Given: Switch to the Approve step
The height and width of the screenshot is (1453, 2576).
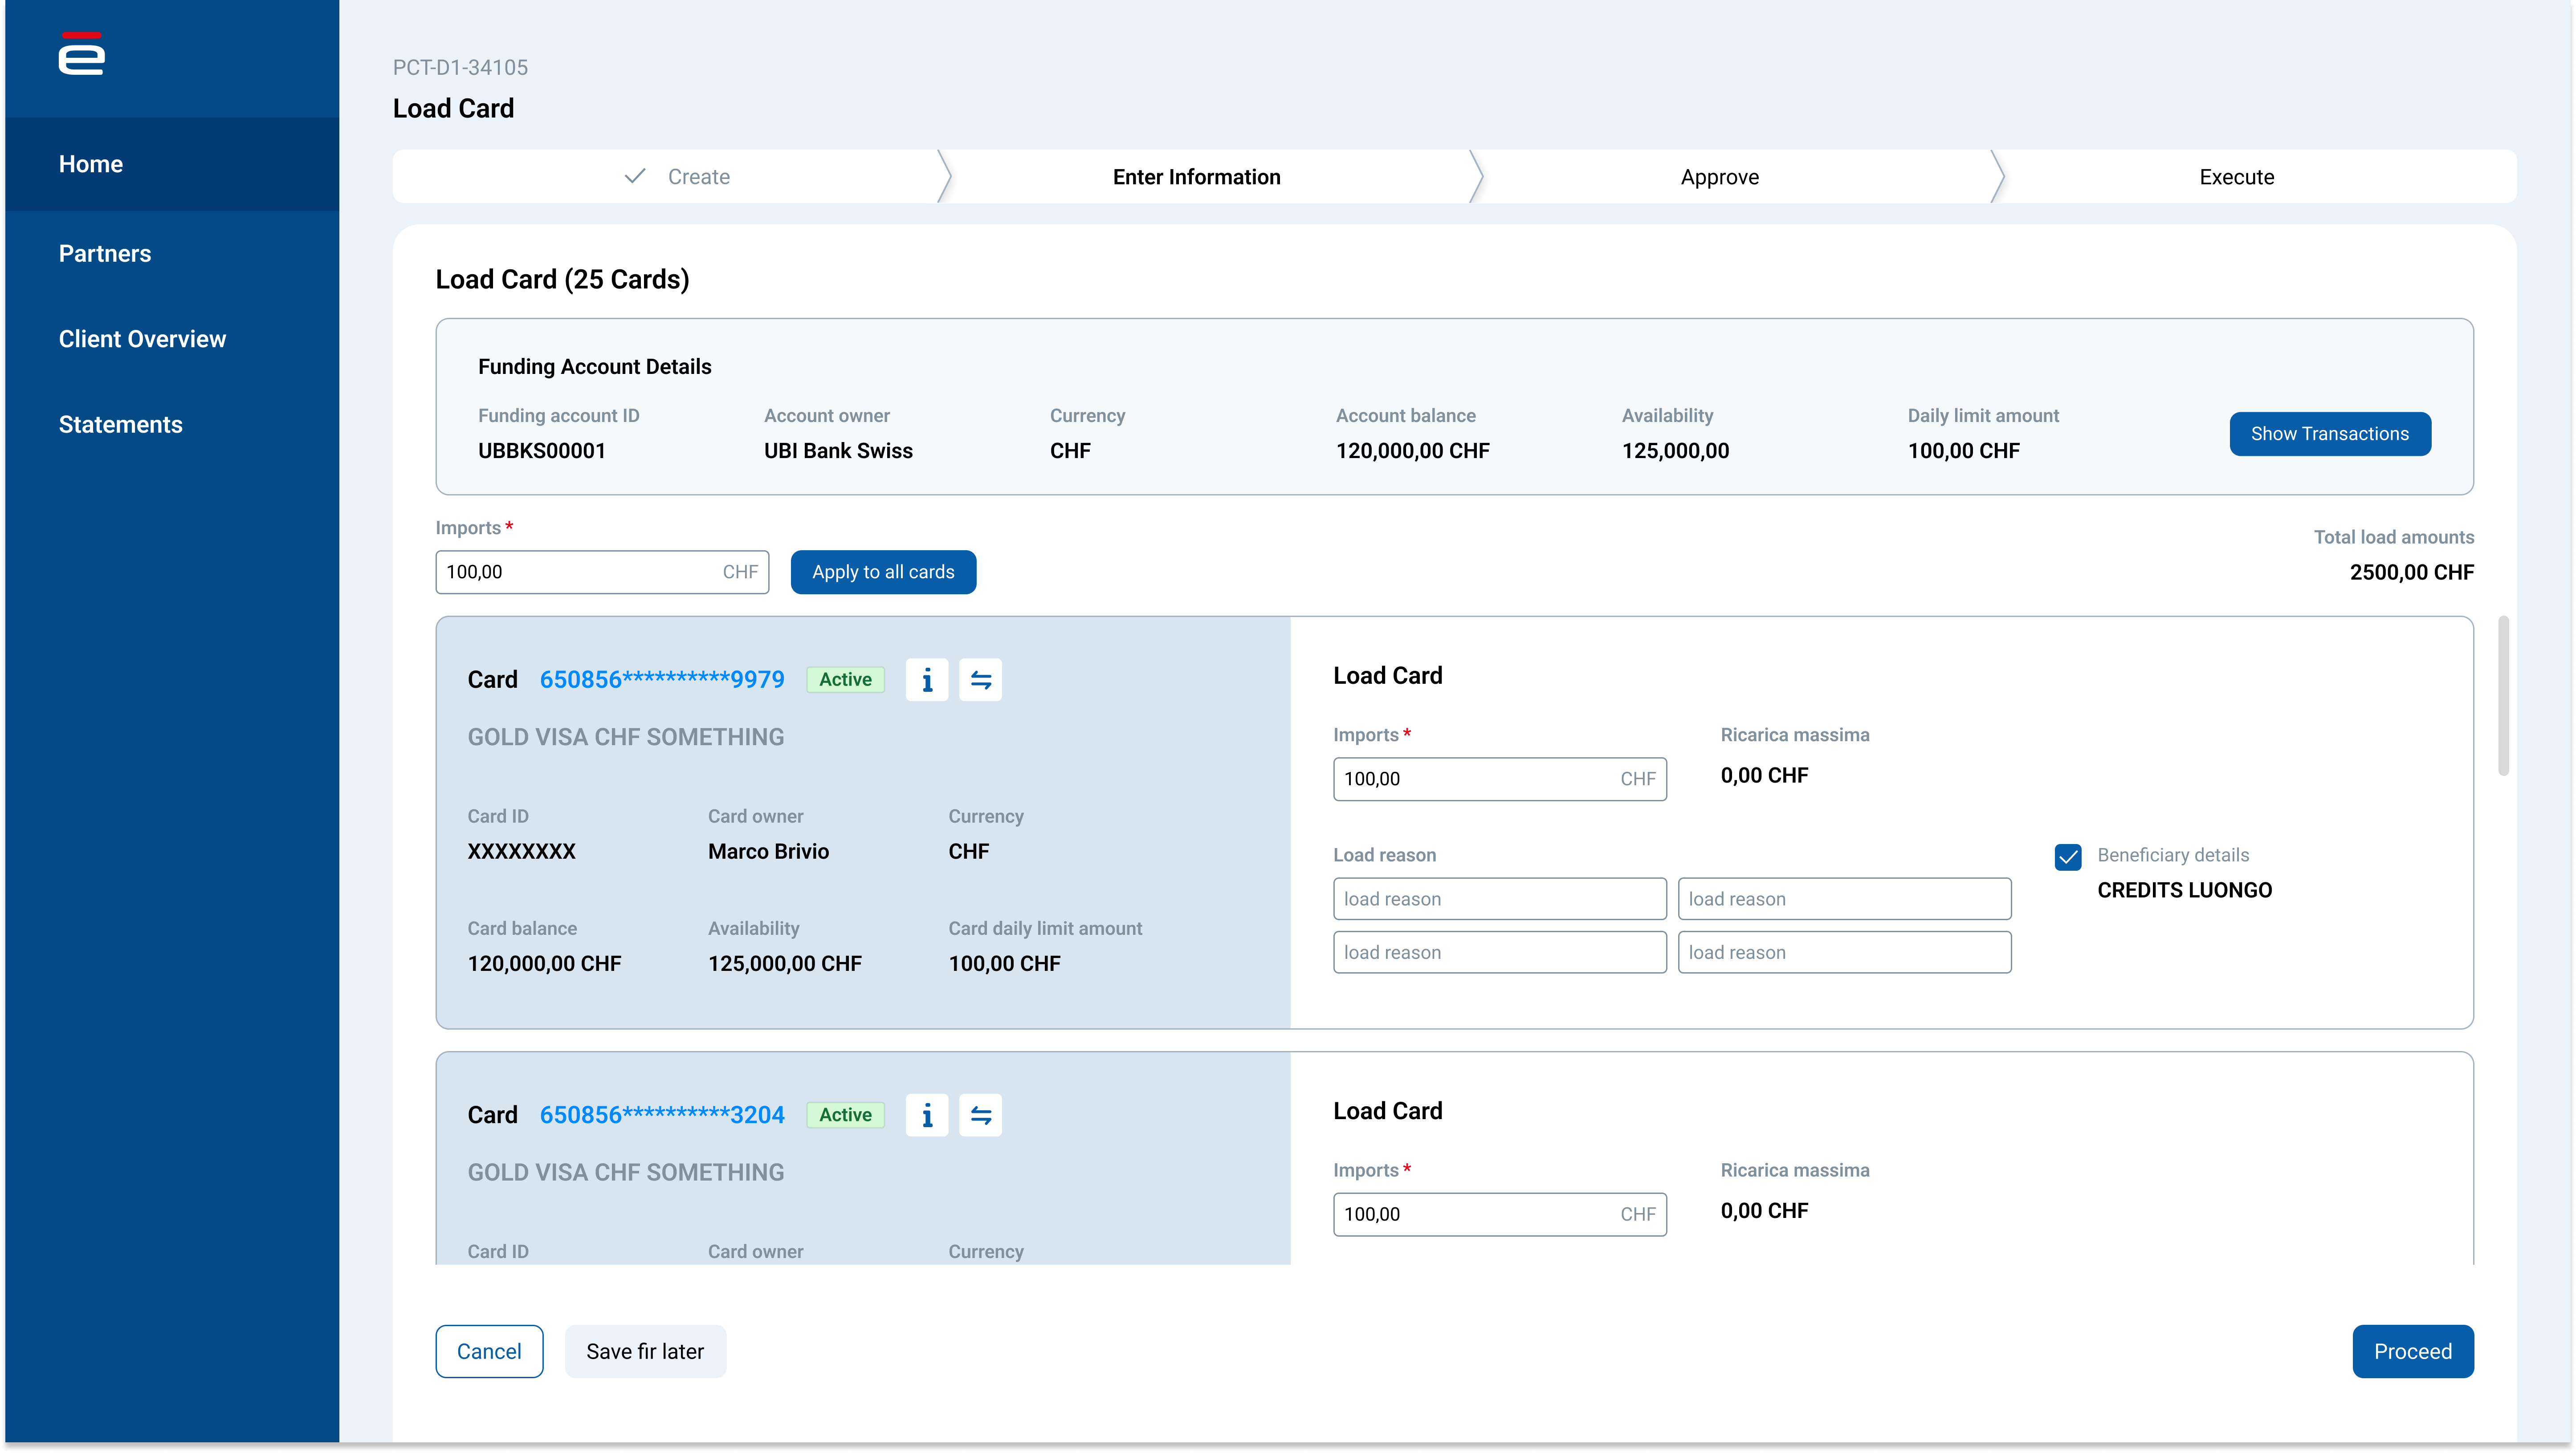Looking at the screenshot, I should (1720, 177).
